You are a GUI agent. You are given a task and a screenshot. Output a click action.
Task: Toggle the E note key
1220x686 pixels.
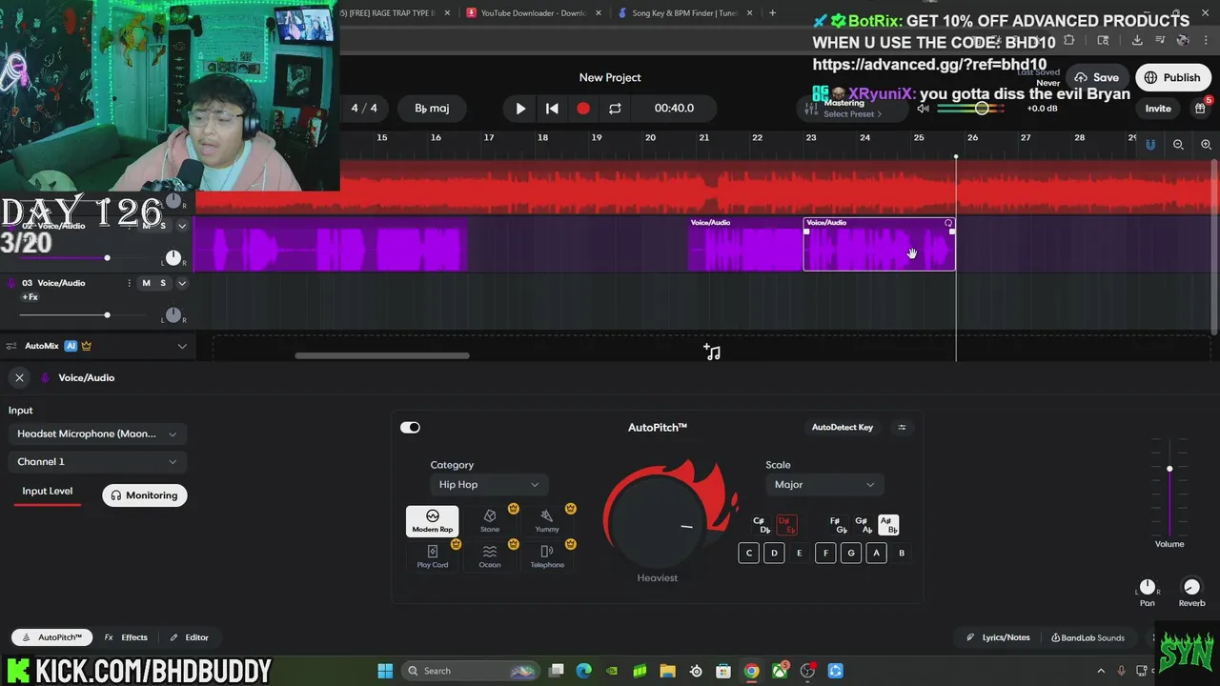click(799, 553)
